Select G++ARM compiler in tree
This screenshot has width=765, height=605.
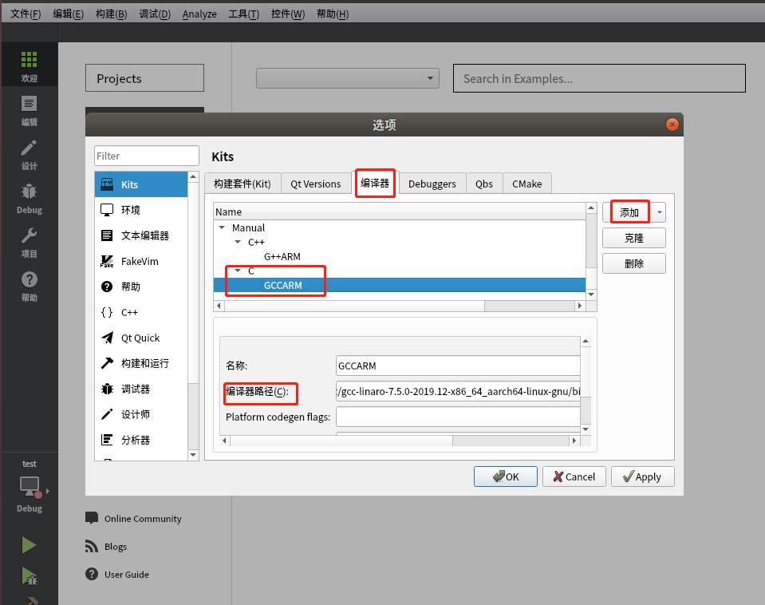282,256
